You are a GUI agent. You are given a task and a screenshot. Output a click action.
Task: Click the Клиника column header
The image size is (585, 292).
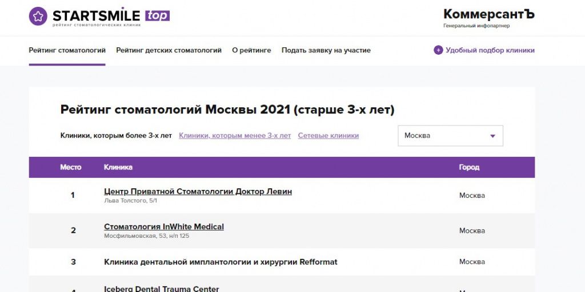[x=118, y=167]
